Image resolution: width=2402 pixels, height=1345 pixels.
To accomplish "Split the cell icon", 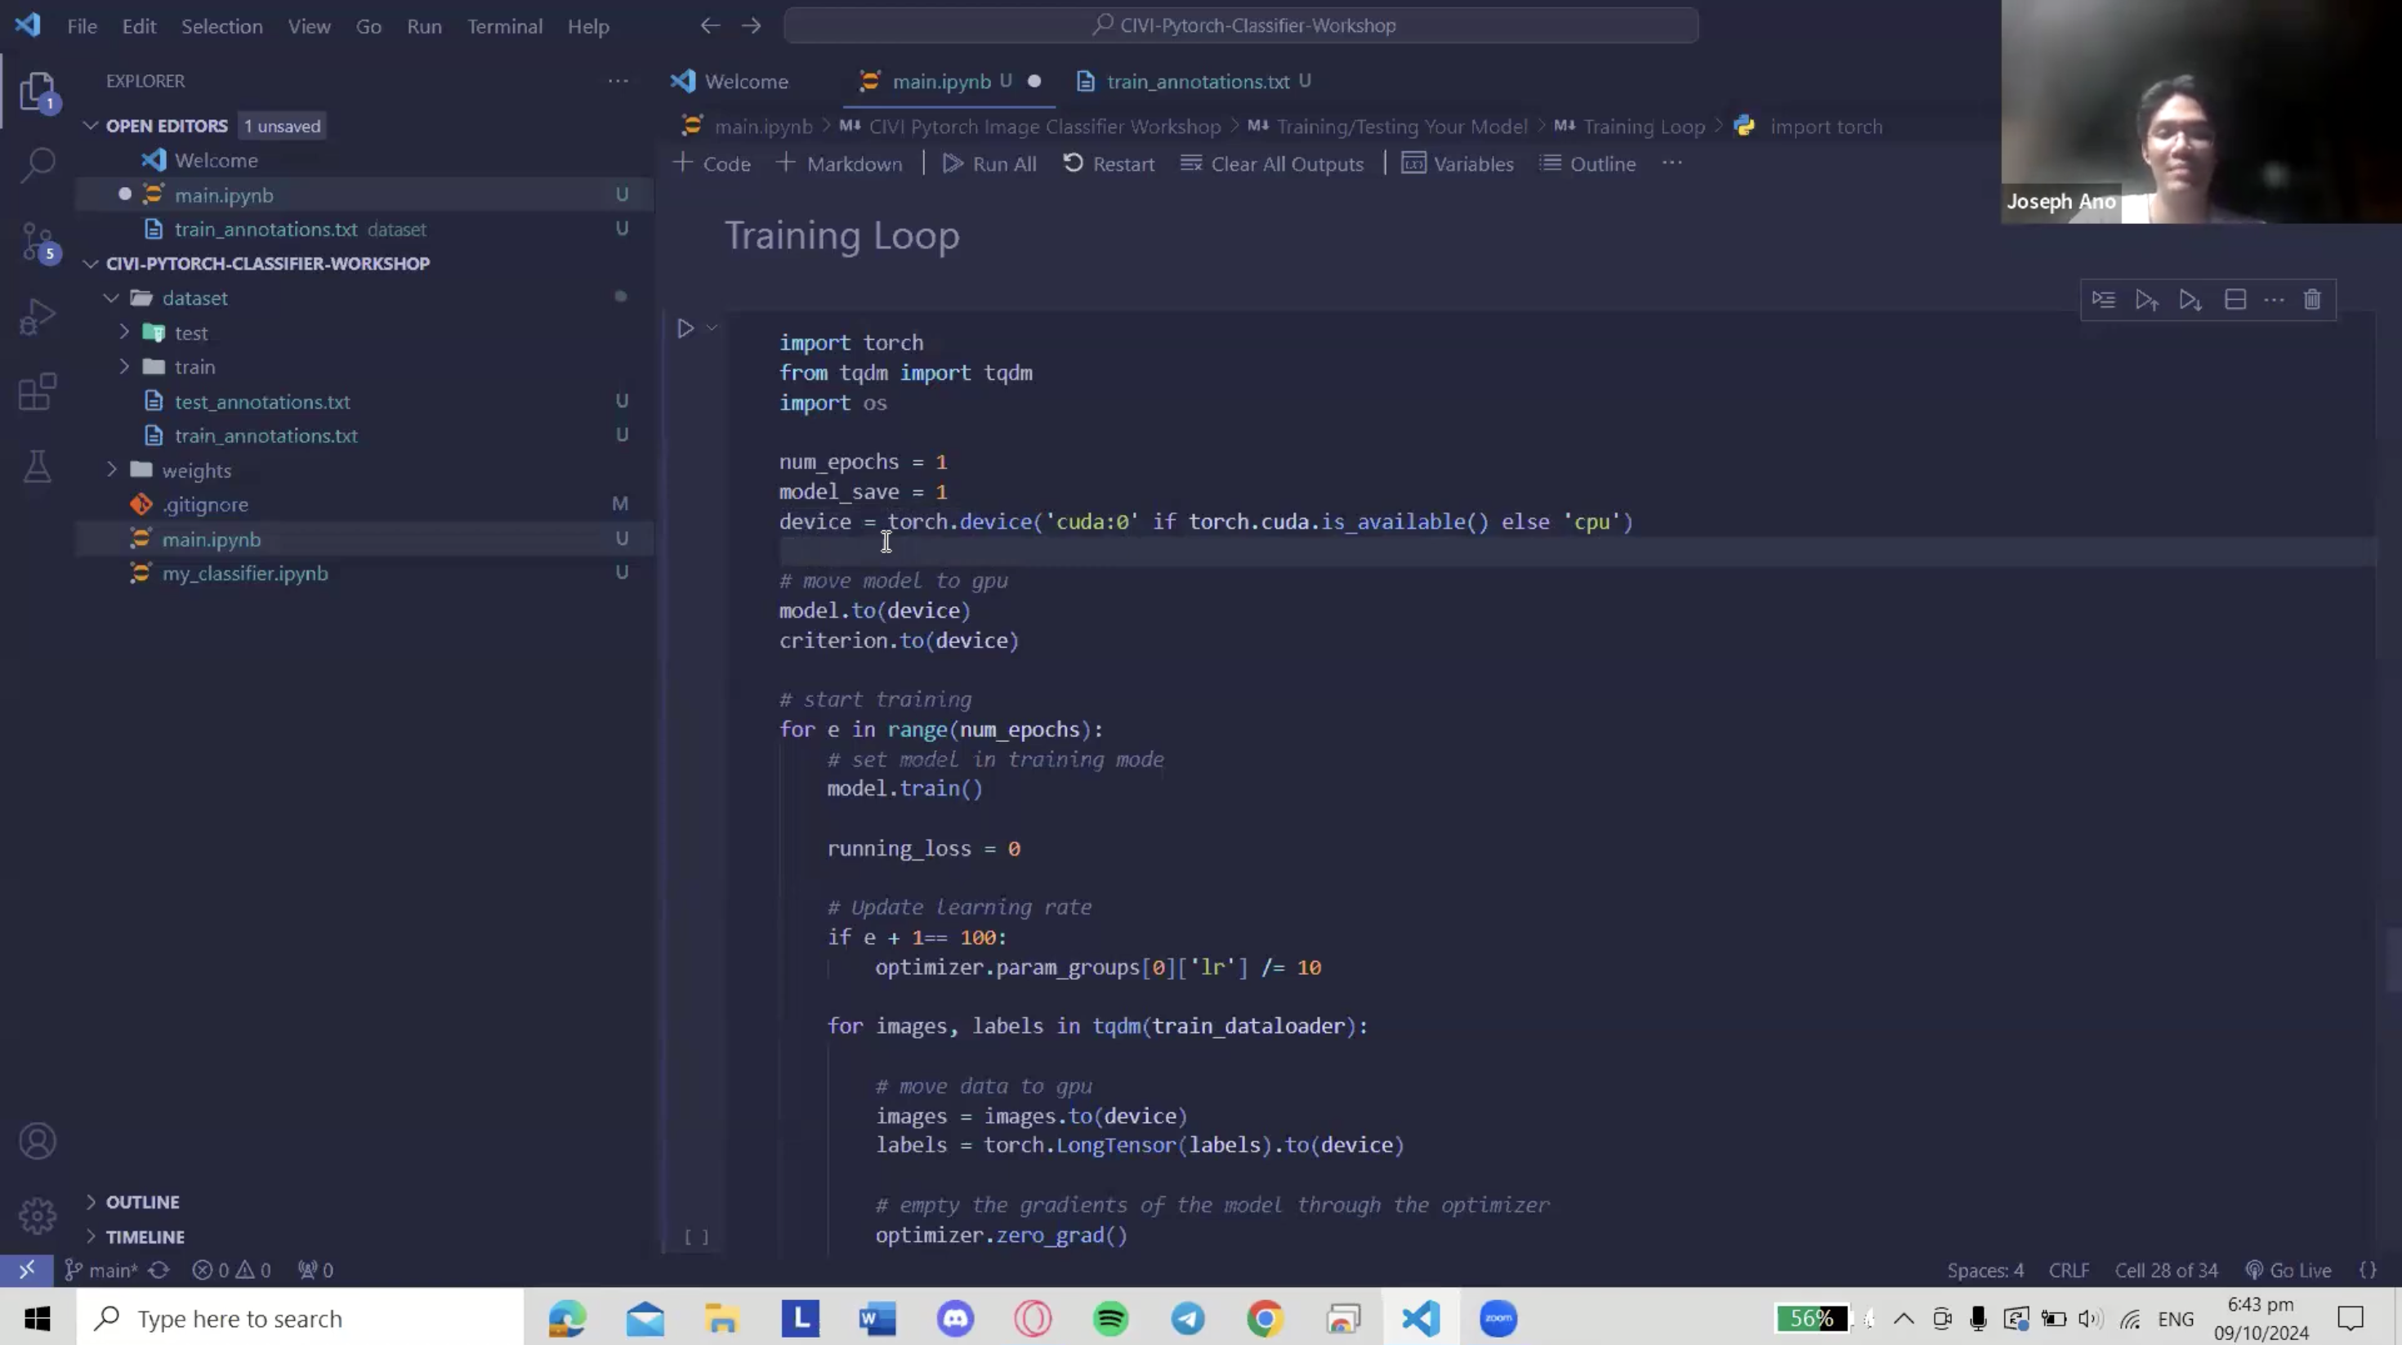I will 2235,299.
